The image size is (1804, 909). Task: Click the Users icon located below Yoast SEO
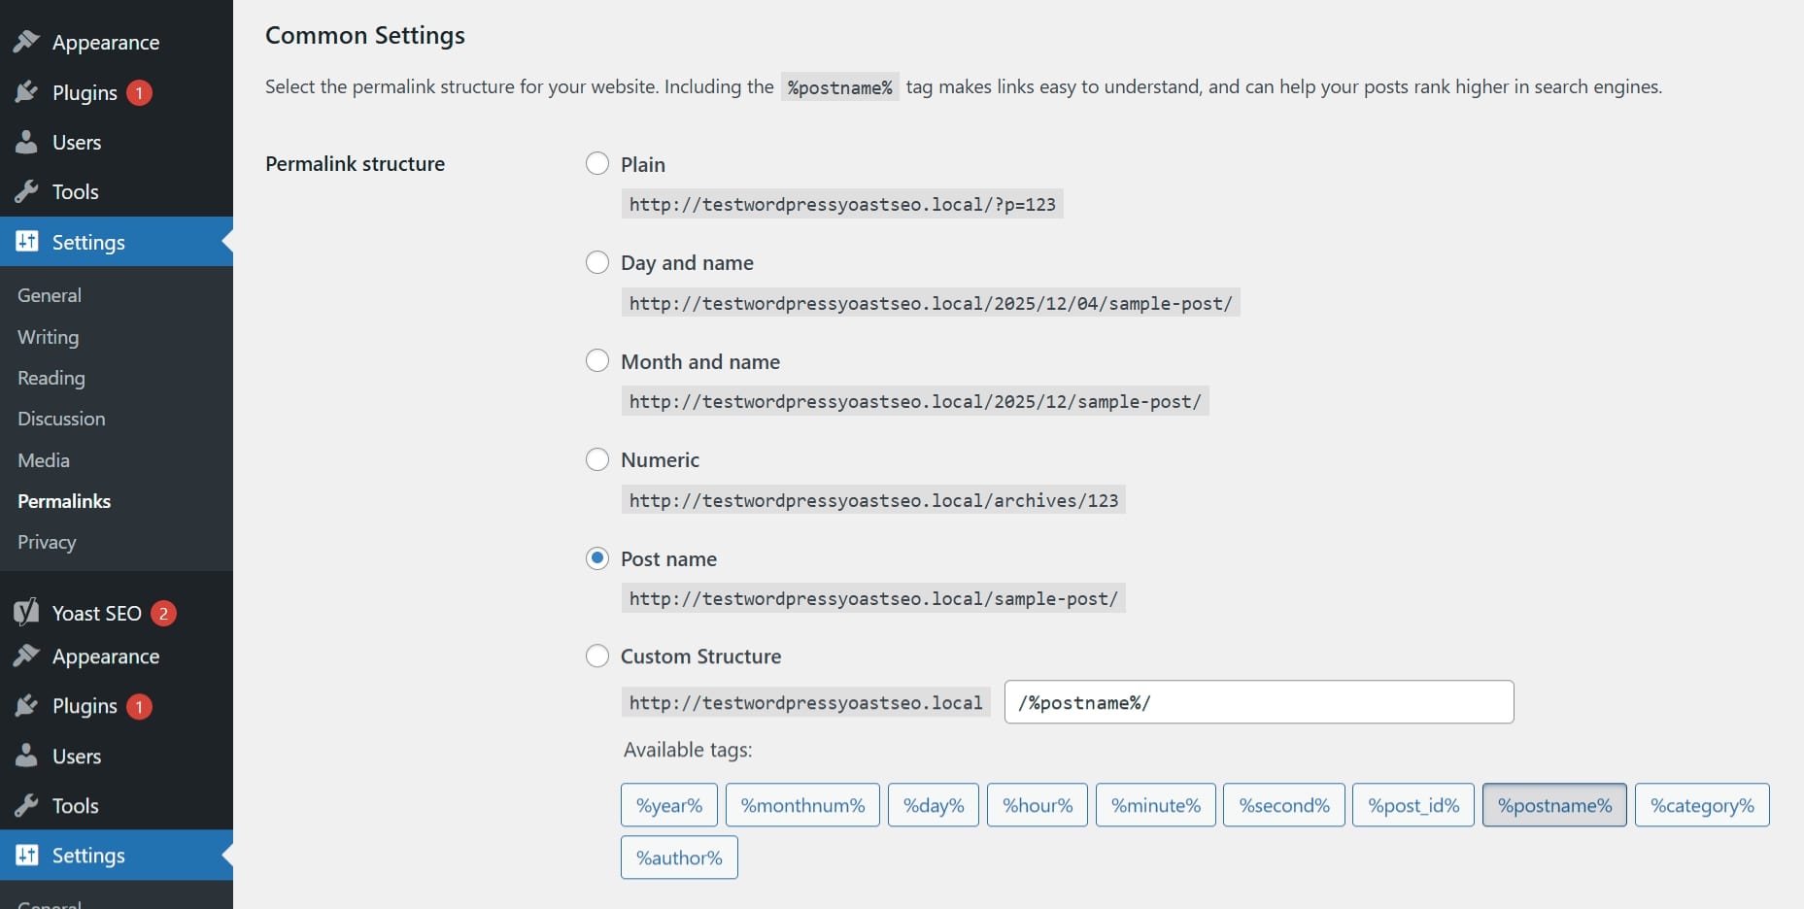tap(26, 756)
